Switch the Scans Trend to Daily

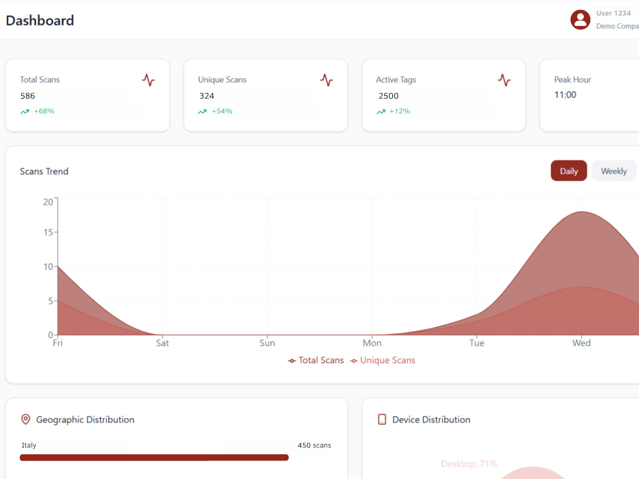coord(569,171)
